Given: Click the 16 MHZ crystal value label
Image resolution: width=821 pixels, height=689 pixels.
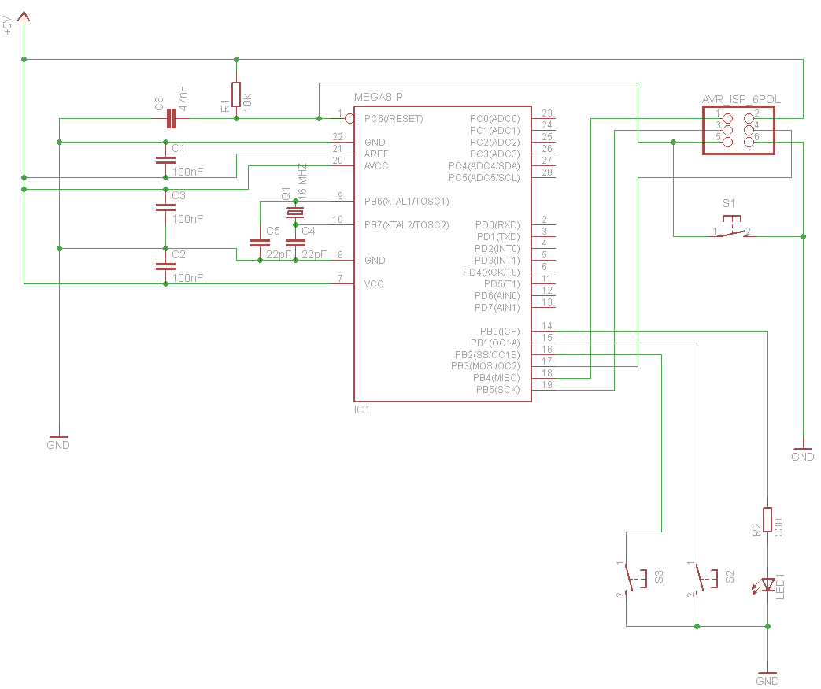Looking at the screenshot, I should coord(302,182).
